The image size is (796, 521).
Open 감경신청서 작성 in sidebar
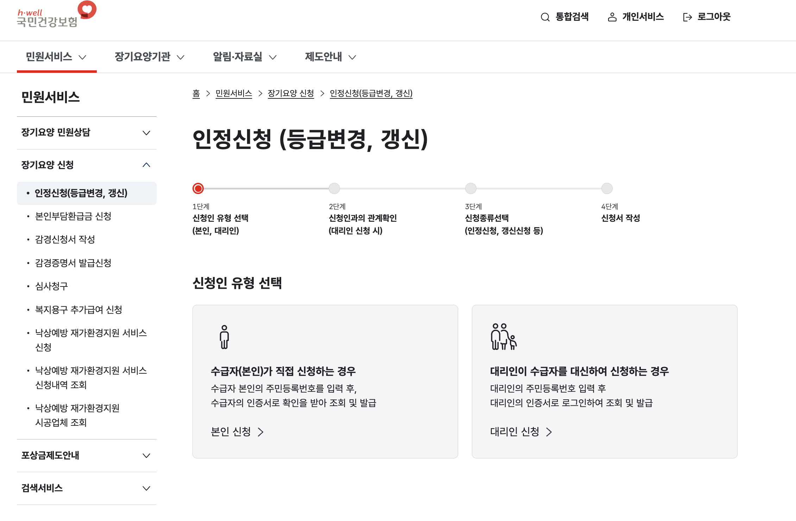click(65, 239)
